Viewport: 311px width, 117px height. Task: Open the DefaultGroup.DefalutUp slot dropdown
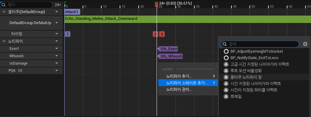click(57, 23)
